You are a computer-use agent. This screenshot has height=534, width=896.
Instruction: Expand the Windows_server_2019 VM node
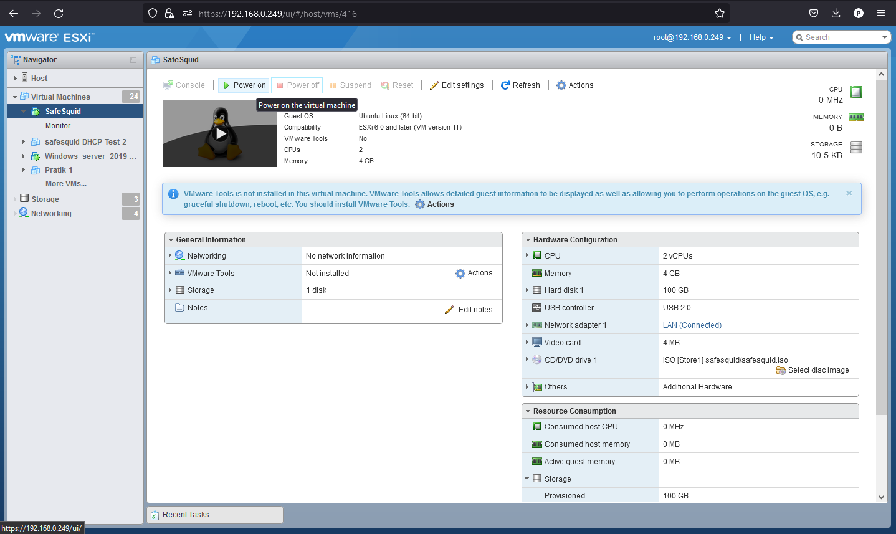pos(24,156)
